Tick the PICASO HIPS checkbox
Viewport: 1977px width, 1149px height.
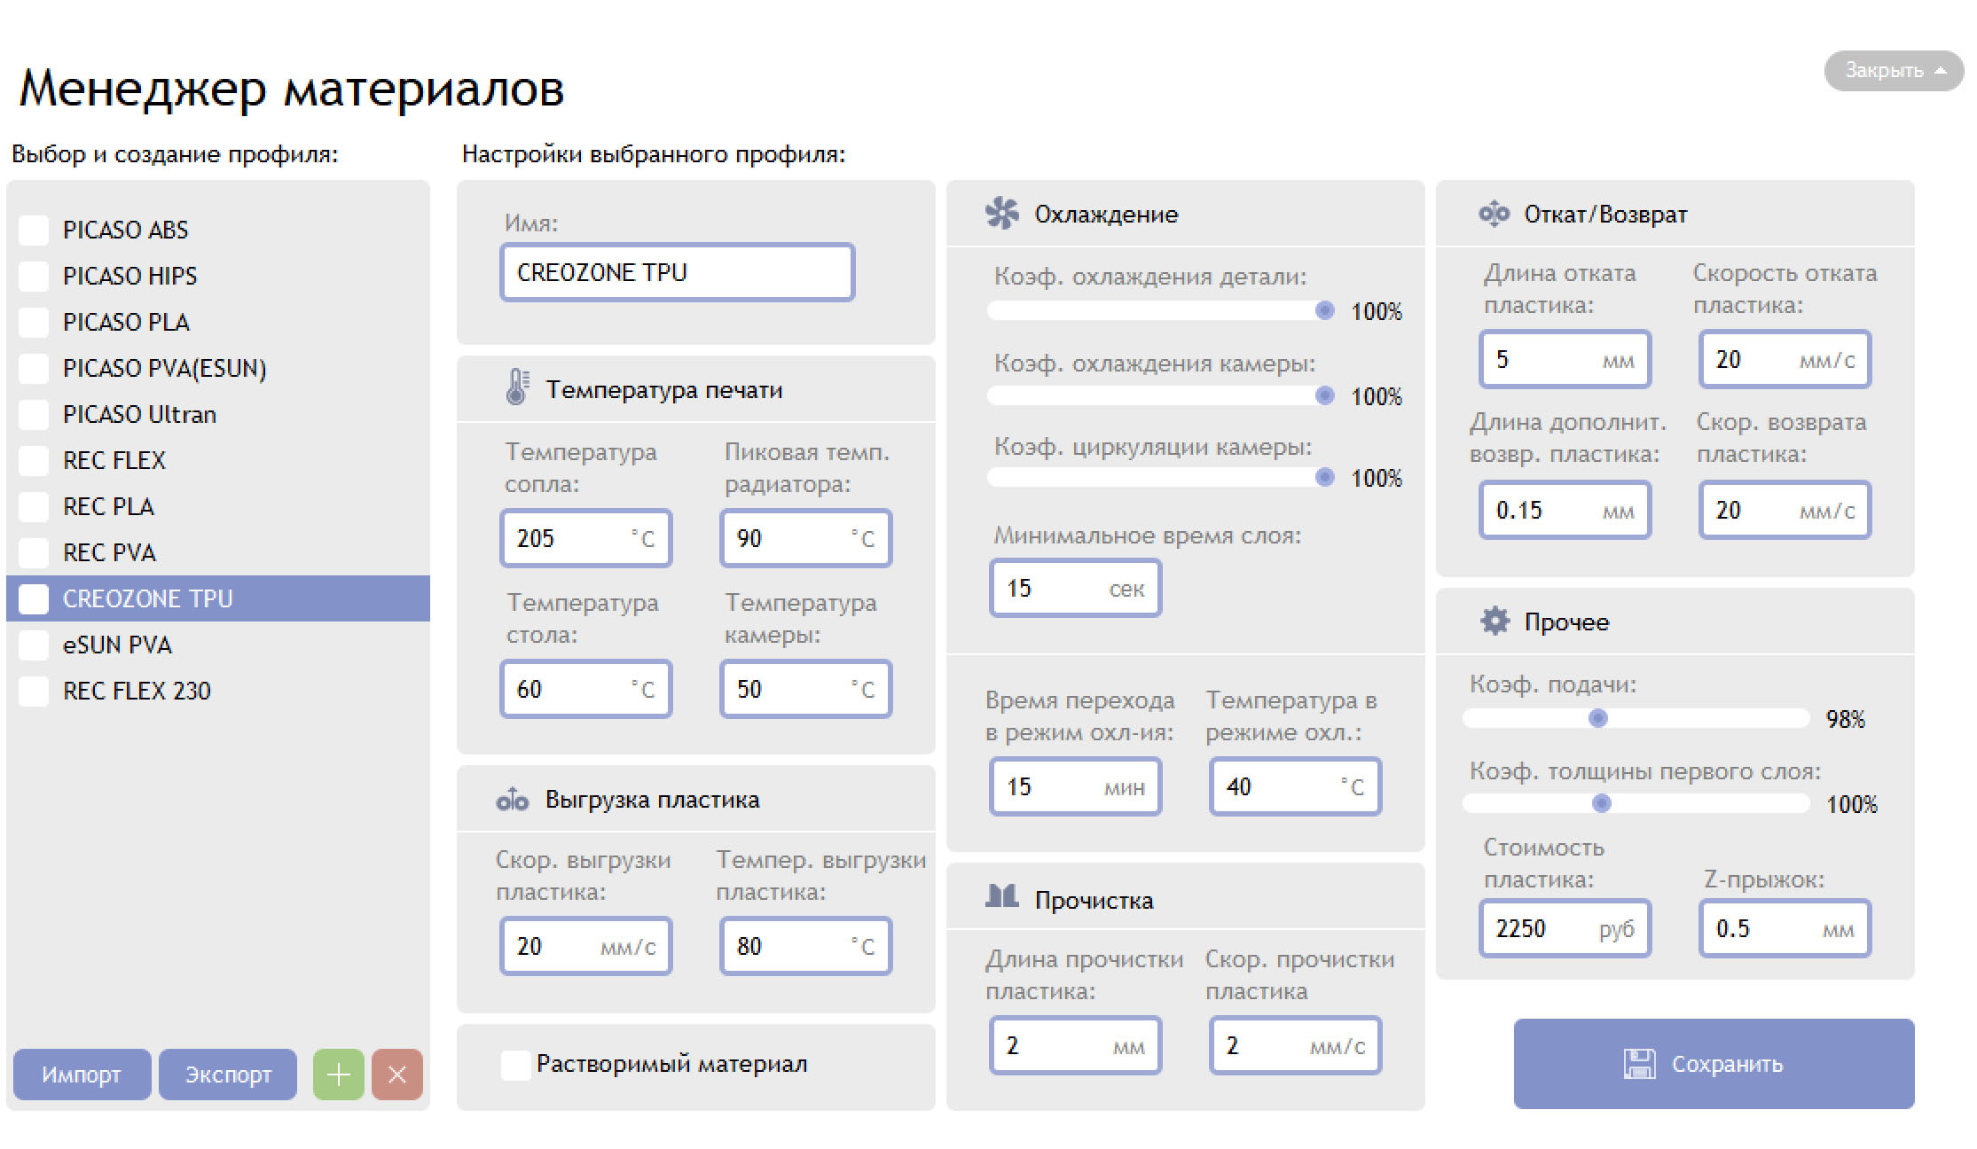[x=34, y=276]
